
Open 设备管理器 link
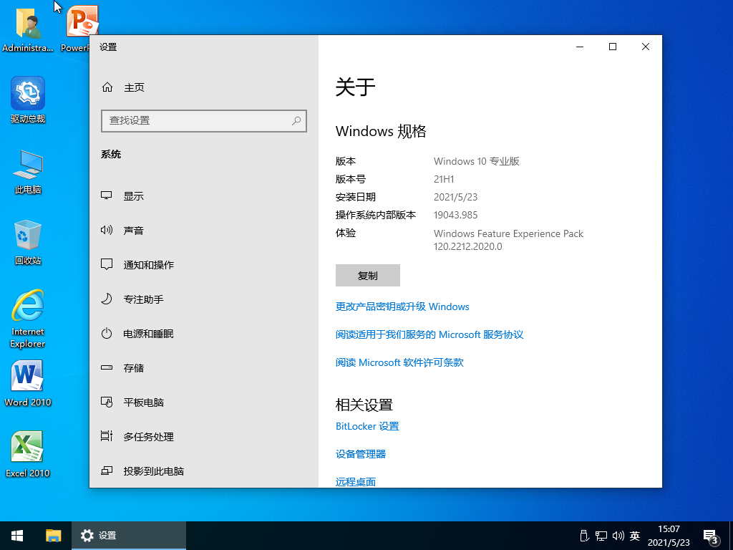(x=361, y=454)
